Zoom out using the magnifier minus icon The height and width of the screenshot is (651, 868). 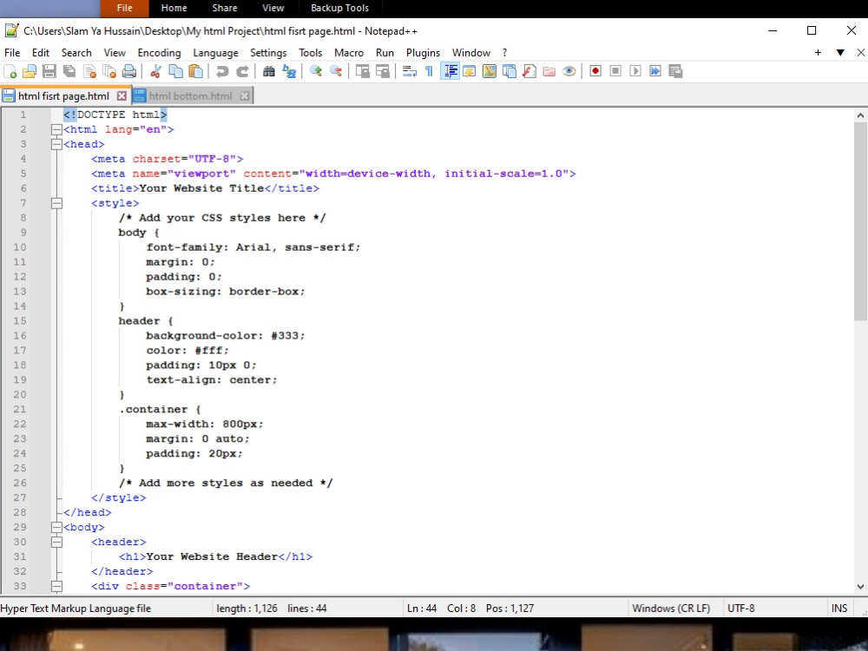tap(335, 71)
